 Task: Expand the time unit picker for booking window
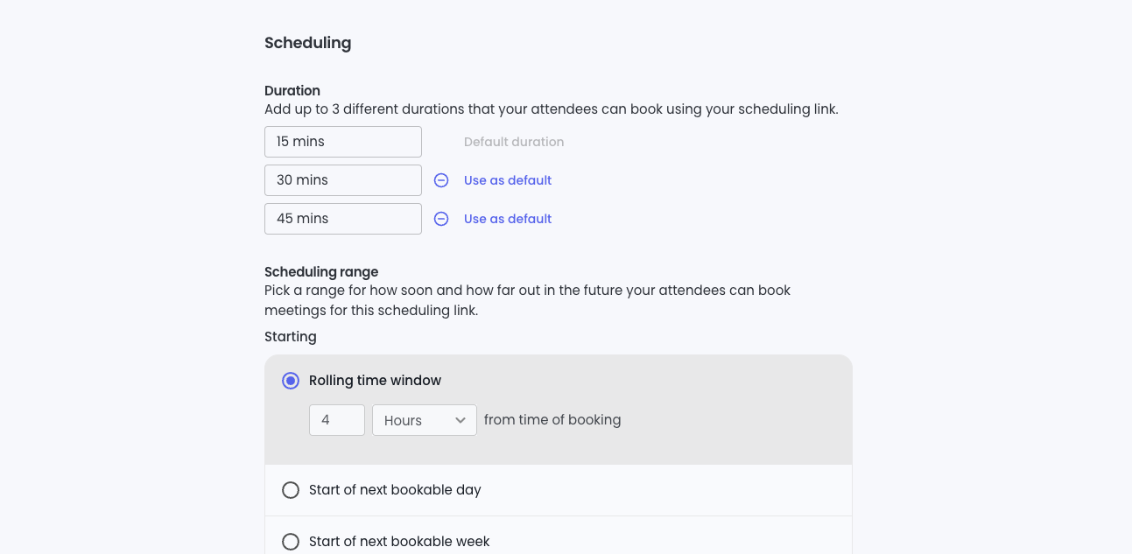coord(425,420)
